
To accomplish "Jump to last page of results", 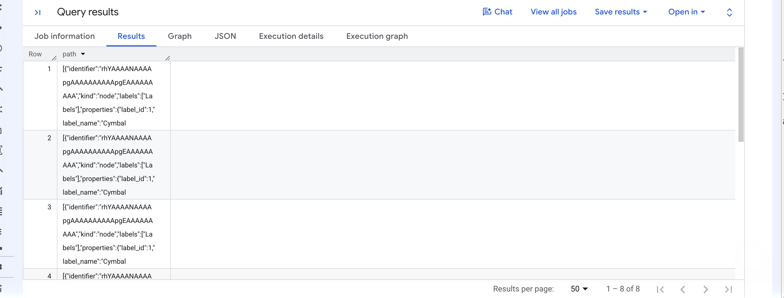I will (728, 289).
